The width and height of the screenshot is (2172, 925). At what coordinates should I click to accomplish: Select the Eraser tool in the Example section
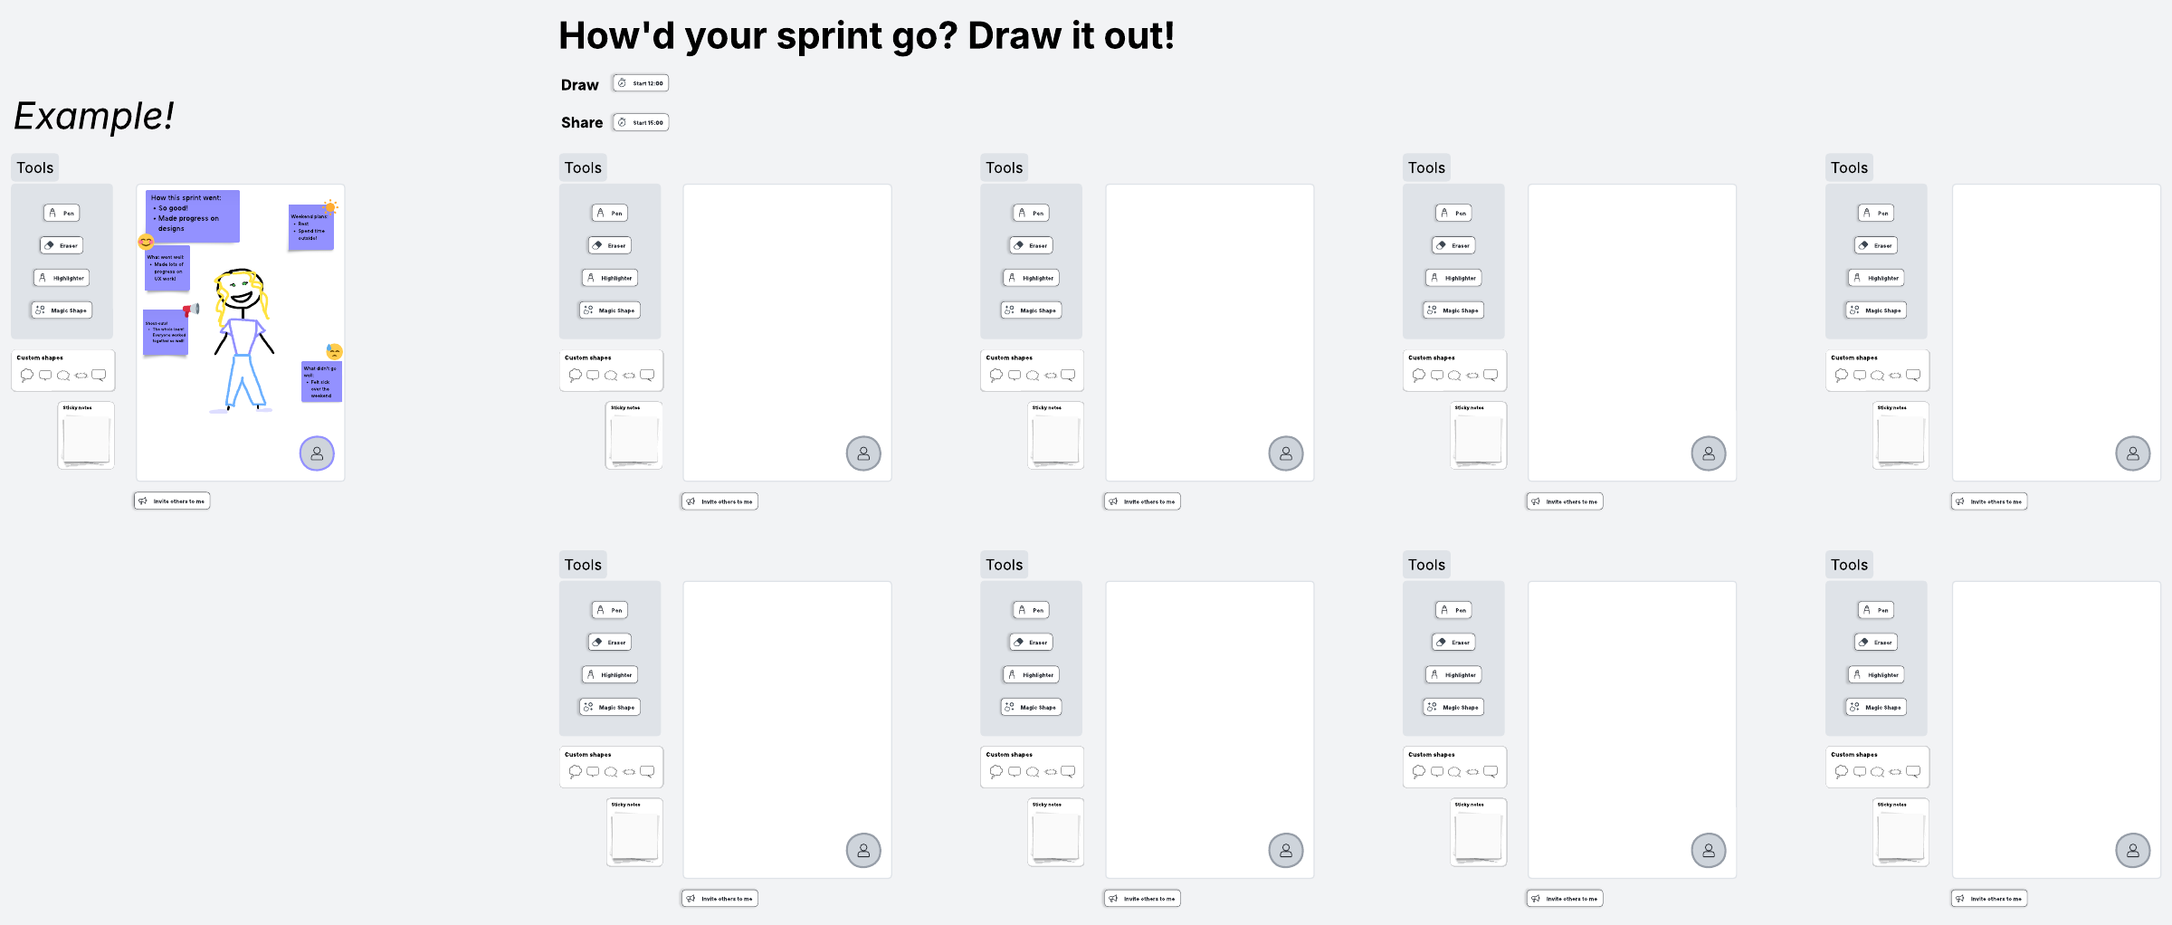click(x=62, y=245)
